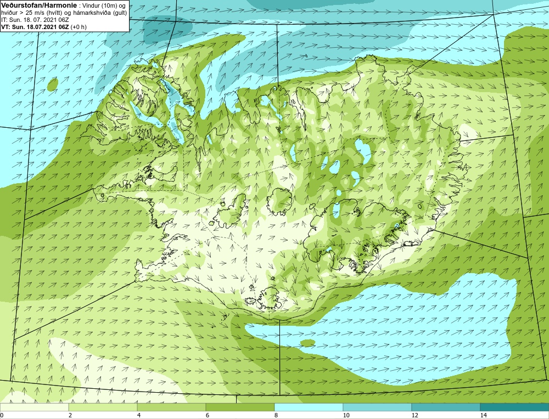Click the "12" label on the wind scale
The height and width of the screenshot is (419, 549).
(415, 415)
